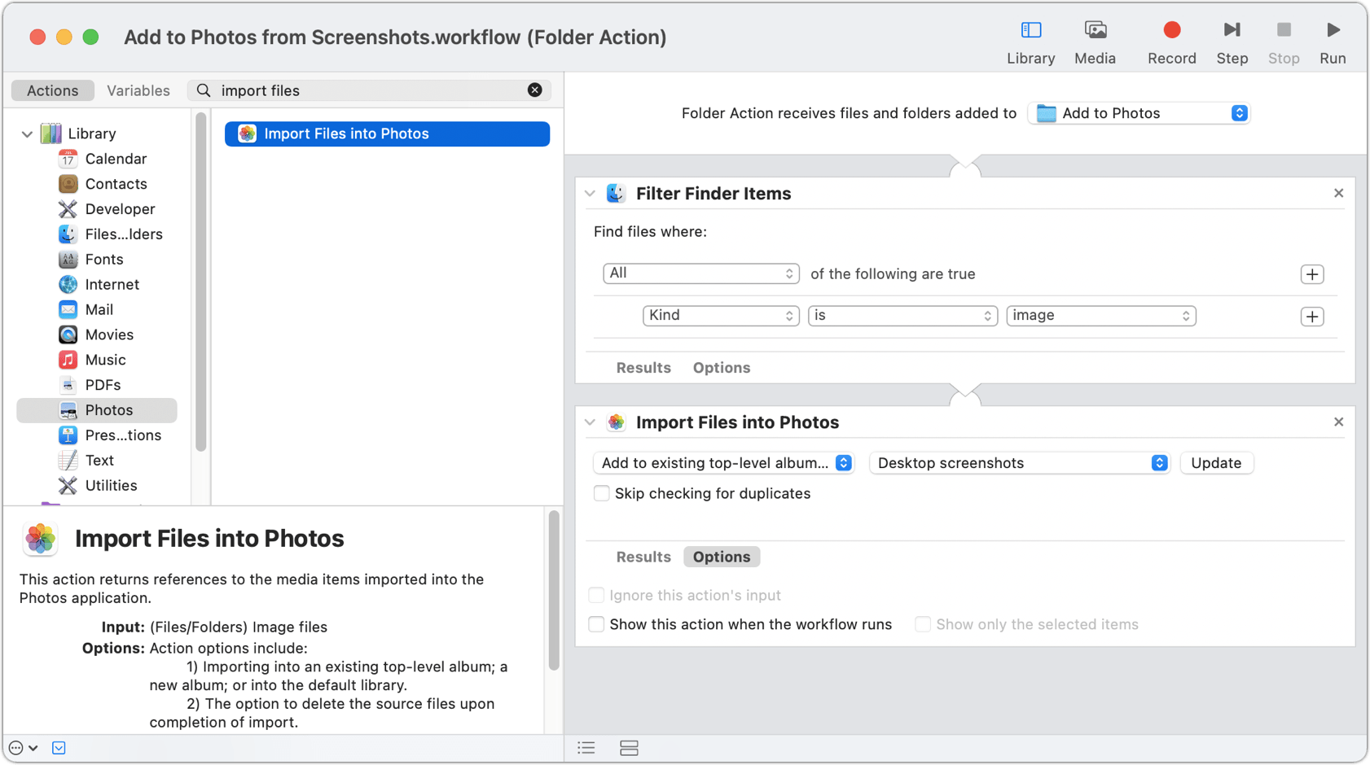Image resolution: width=1370 pixels, height=765 pixels.
Task: Check Show only the selected items
Action: [x=923, y=624]
